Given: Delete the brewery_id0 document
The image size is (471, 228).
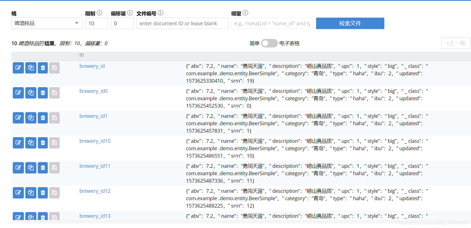Looking at the screenshot, I should pos(43,93).
